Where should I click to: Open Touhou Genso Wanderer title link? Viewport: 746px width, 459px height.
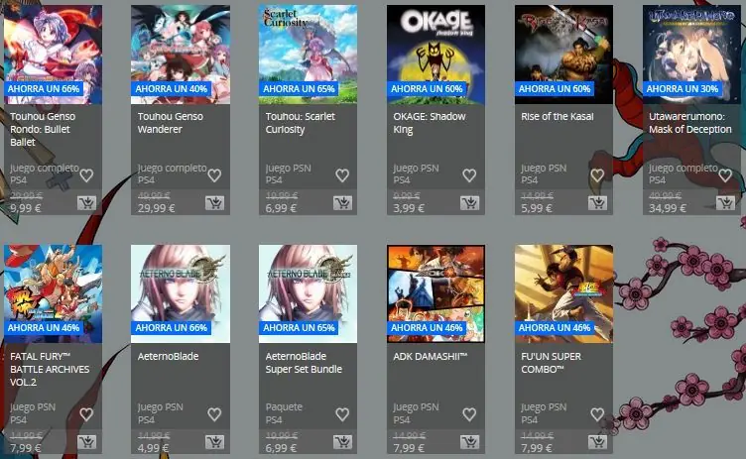tap(171, 123)
